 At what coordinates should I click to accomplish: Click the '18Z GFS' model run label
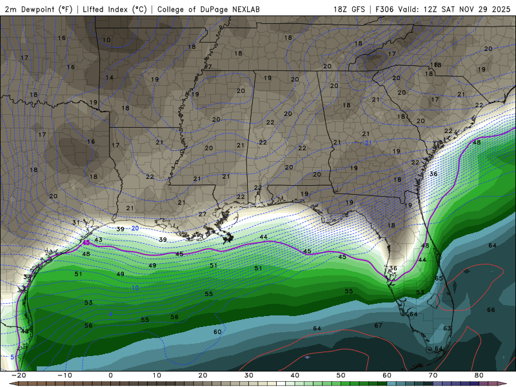(349, 9)
